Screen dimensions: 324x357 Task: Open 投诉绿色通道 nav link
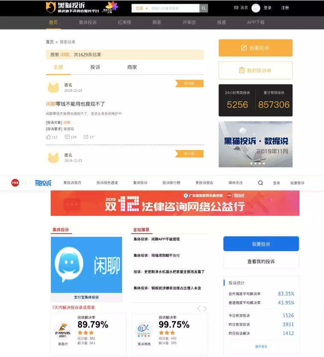tap(107, 183)
